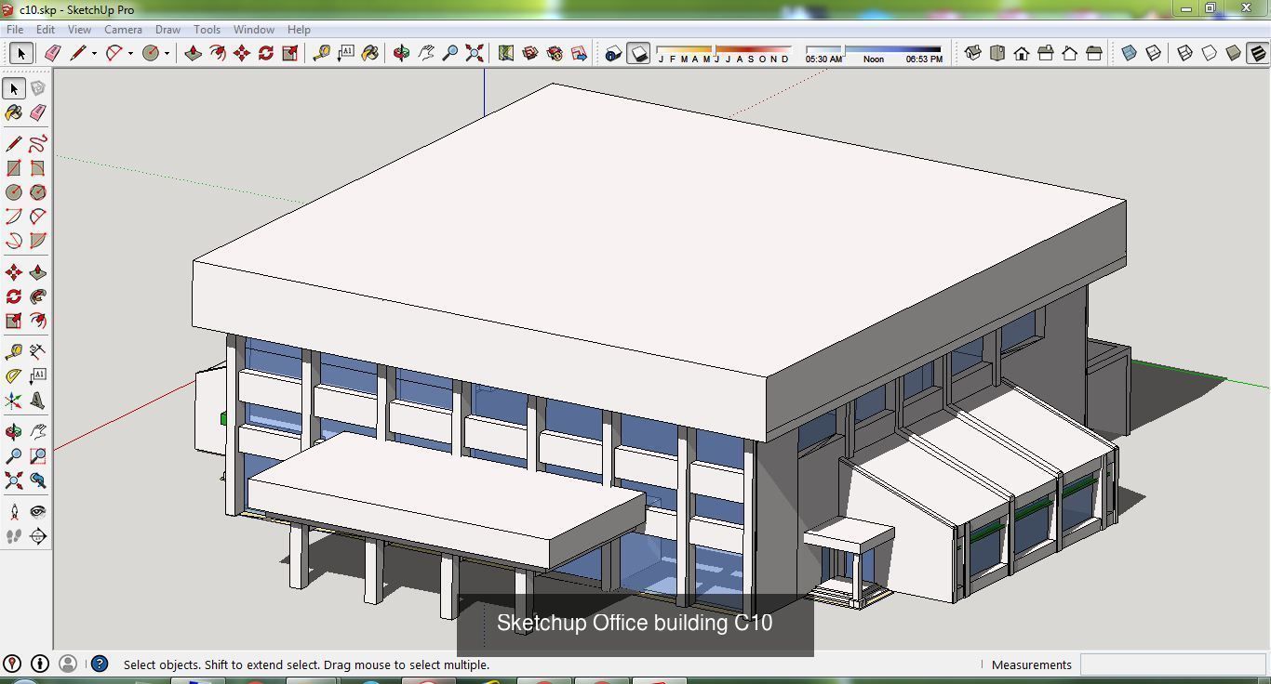Open the File menu
1271x684 pixels.
pos(16,29)
